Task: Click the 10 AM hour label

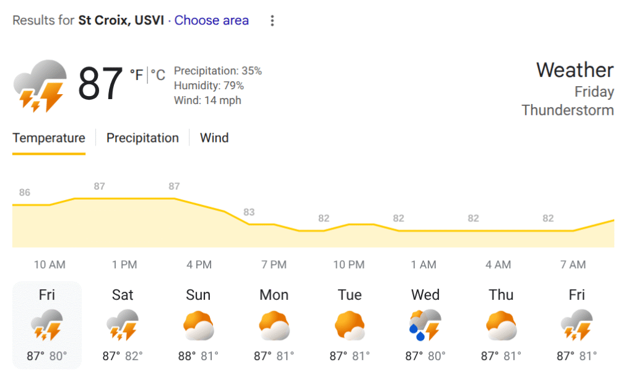Action: coord(50,265)
